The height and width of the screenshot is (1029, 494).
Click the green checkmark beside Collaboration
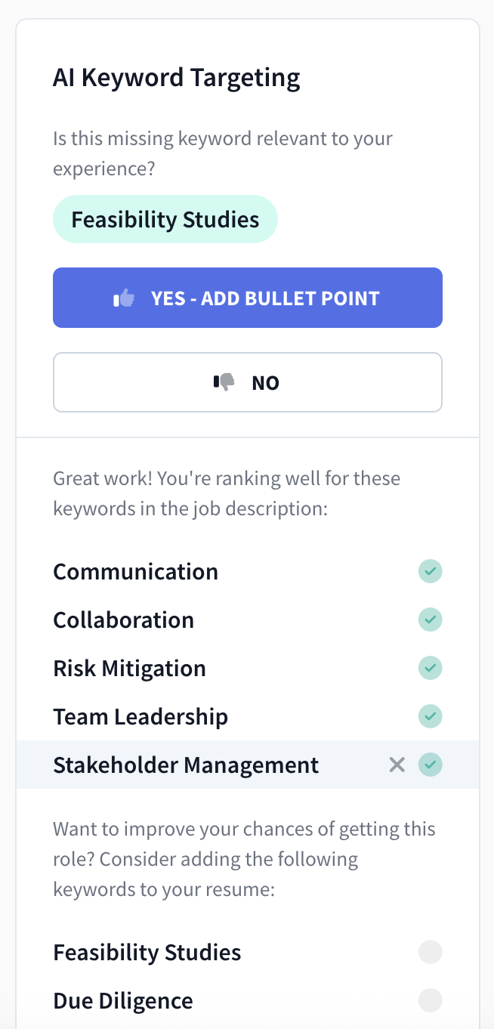coord(430,620)
